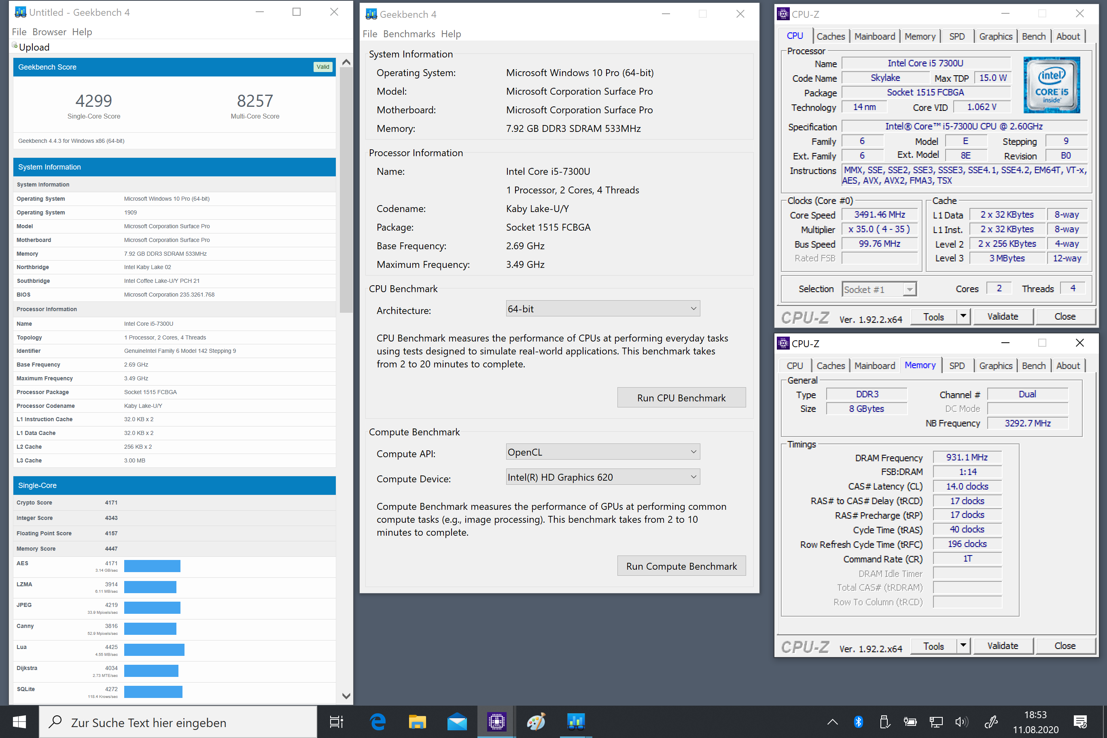The width and height of the screenshot is (1107, 738).
Task: Expand Tools arrow in bottom CPU-Z window
Action: coord(963,646)
